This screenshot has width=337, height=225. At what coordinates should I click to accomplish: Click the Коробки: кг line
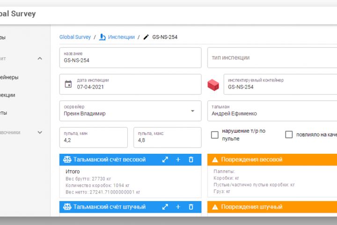click(226, 178)
